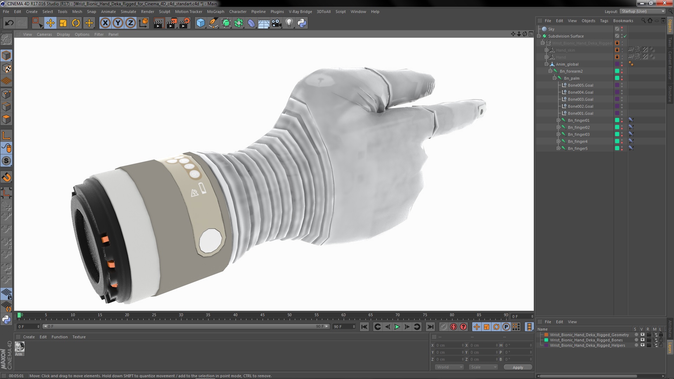Collapse the Subdivision Surface object
This screenshot has height=379, width=674.
539,36
